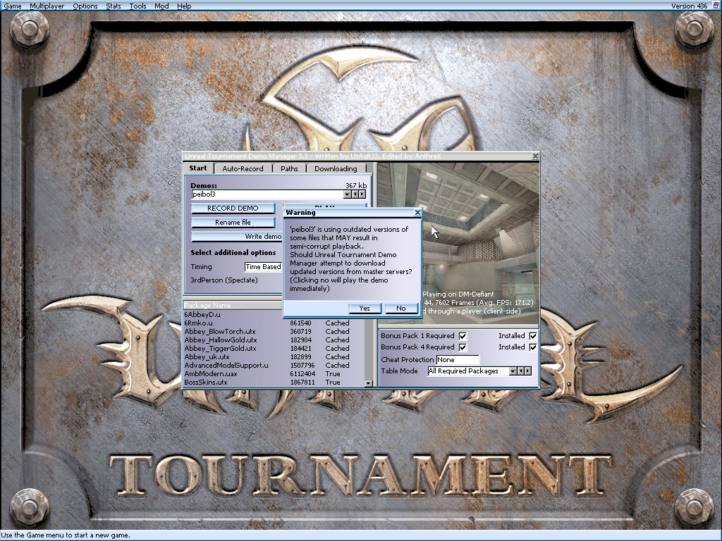Open the Table Mode dropdown arrow

[x=513, y=371]
